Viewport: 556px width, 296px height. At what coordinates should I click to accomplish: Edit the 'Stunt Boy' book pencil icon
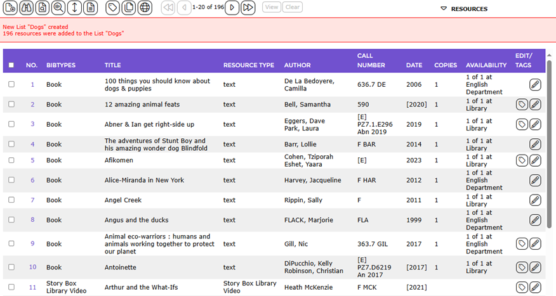click(x=535, y=144)
